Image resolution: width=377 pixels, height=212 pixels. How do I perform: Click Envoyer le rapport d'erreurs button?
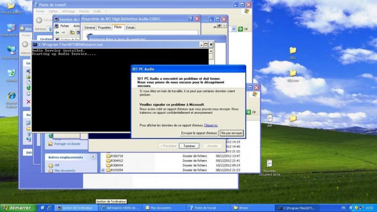pos(199,133)
